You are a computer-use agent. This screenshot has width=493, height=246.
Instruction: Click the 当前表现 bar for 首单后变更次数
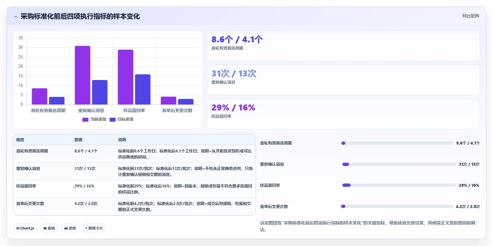point(169,101)
